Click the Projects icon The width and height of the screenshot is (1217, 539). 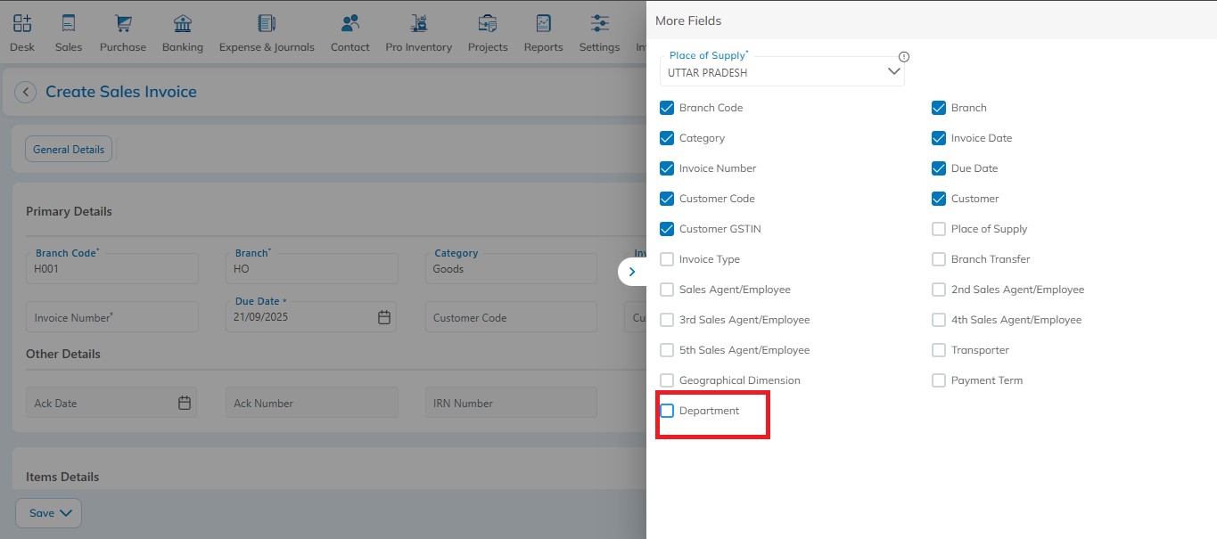pyautogui.click(x=488, y=24)
